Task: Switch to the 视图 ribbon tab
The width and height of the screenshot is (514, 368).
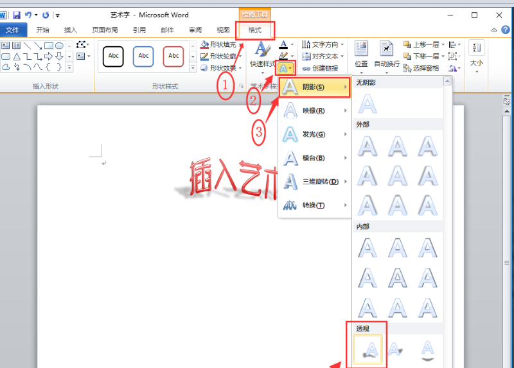Action: click(x=223, y=30)
